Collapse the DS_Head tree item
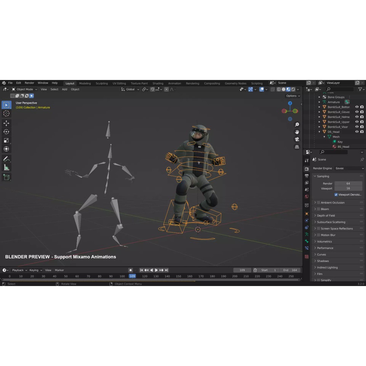 click(319, 132)
